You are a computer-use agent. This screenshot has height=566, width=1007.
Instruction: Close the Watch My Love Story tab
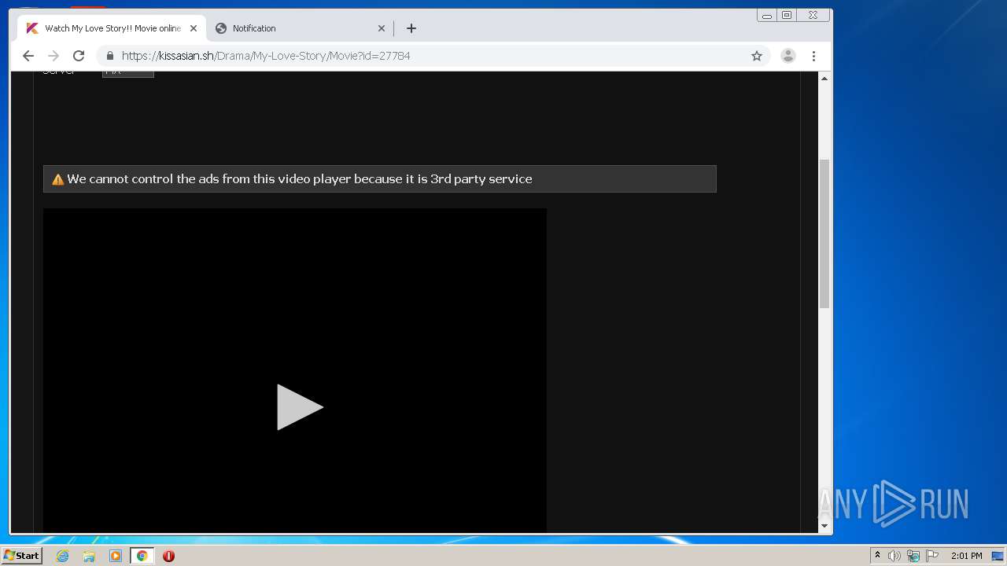[194, 28]
